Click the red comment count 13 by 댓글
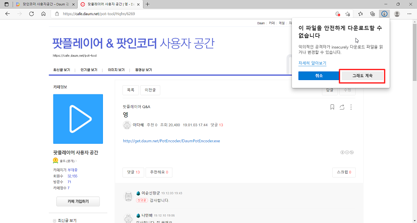The image size is (417, 223). tap(221, 125)
